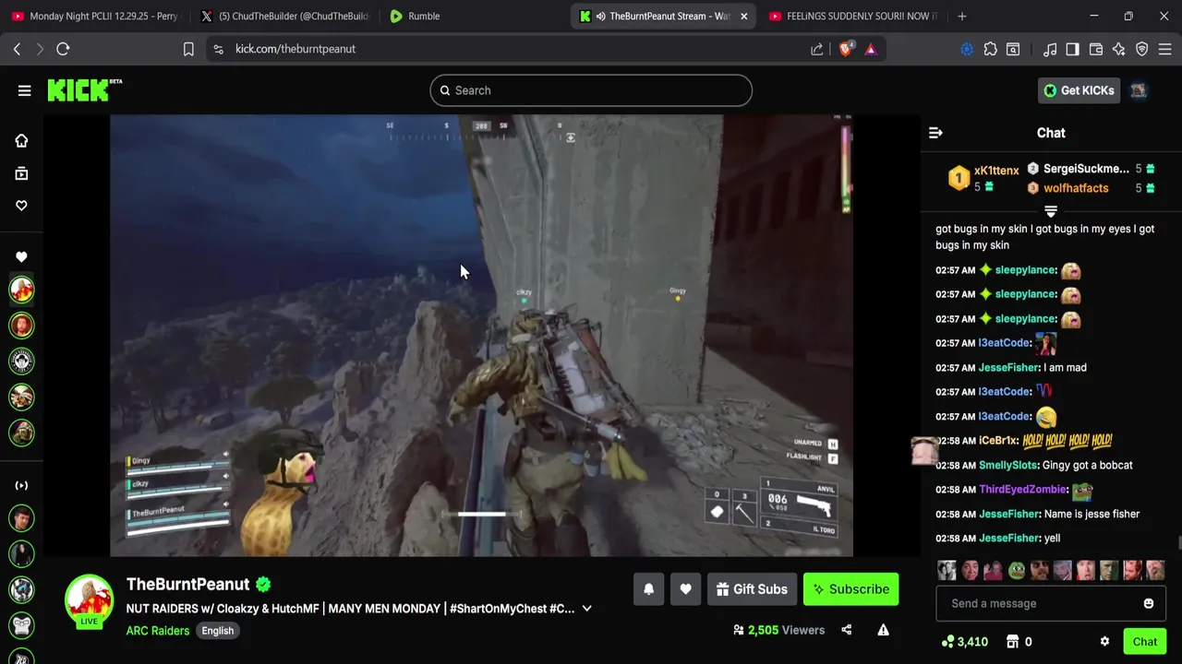Report the stream with the warning icon
The height and width of the screenshot is (664, 1182).
coord(883,630)
